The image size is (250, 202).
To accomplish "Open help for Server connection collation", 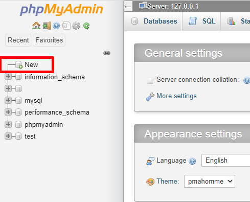I will tap(246, 80).
